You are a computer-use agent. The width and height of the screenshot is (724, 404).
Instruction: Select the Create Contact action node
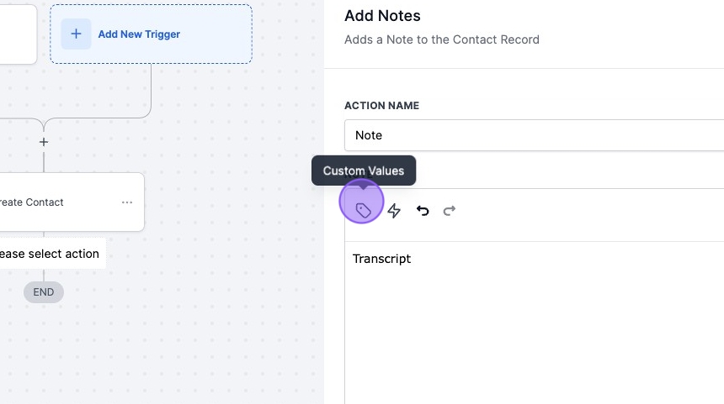51,202
